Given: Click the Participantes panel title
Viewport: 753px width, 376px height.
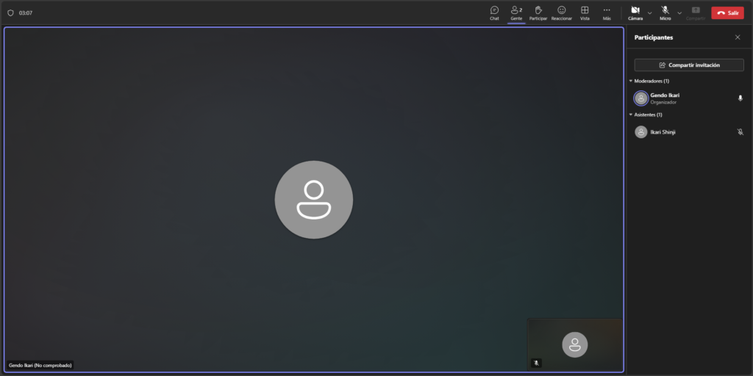Looking at the screenshot, I should click(x=654, y=37).
